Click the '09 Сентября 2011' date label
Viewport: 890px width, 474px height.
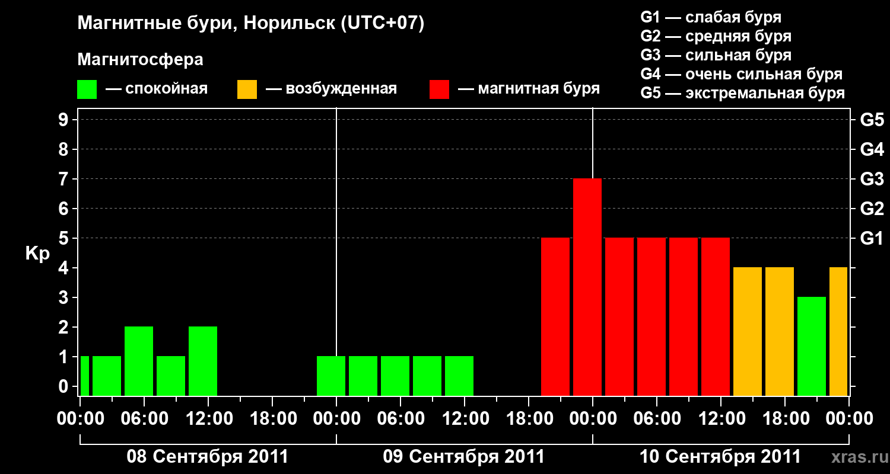point(464,457)
